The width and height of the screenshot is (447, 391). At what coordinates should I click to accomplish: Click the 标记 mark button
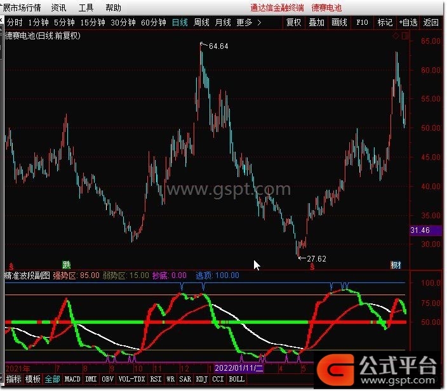click(385, 22)
